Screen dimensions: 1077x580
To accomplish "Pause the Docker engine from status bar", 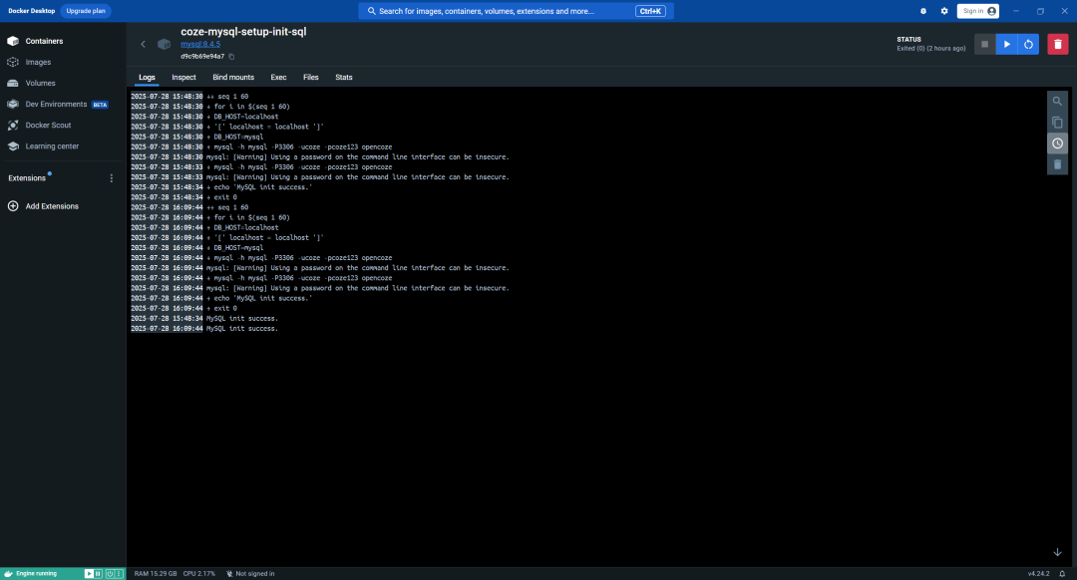I will point(98,574).
